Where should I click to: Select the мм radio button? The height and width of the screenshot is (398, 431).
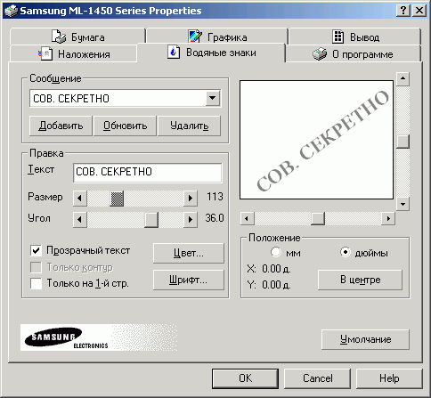(276, 252)
